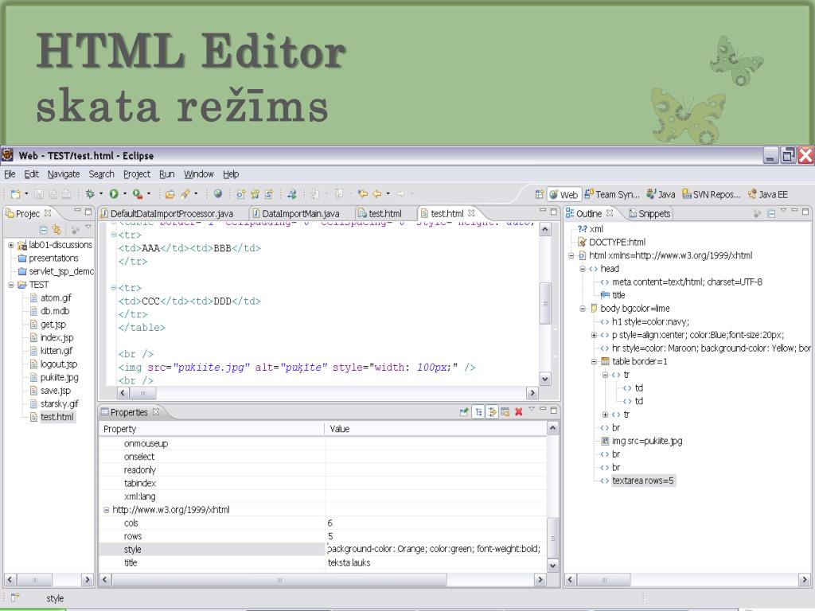
Task: Click the Run External Tools icon
Action: 137,194
